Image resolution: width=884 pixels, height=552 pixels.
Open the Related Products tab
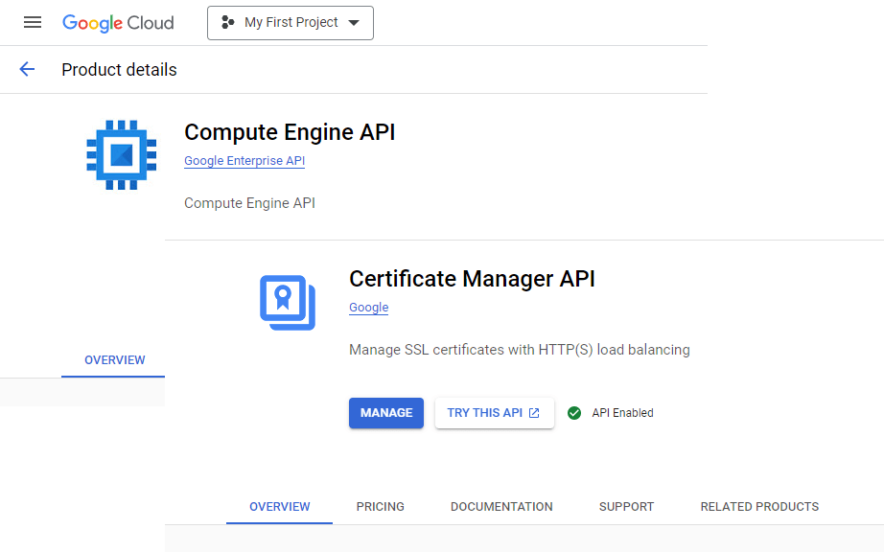pos(759,506)
